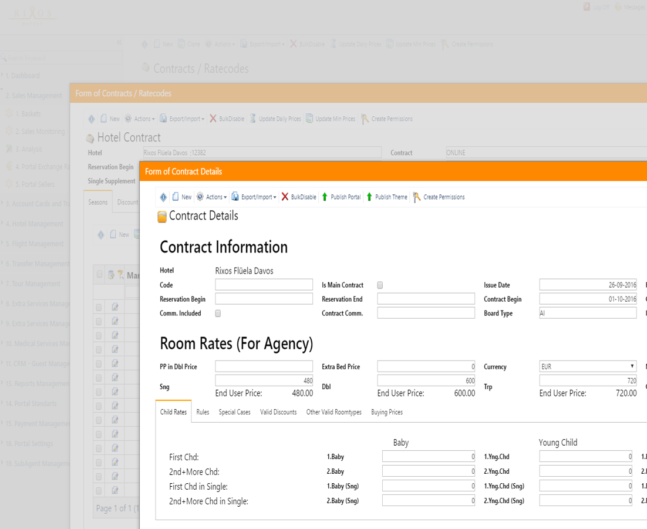The height and width of the screenshot is (529, 647).
Task: Collapse the left sidebar with the double chevron
Action: (x=119, y=42)
